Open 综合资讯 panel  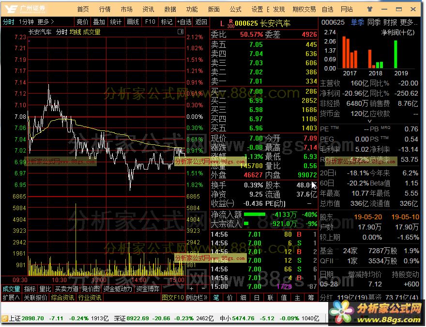coord(62,298)
